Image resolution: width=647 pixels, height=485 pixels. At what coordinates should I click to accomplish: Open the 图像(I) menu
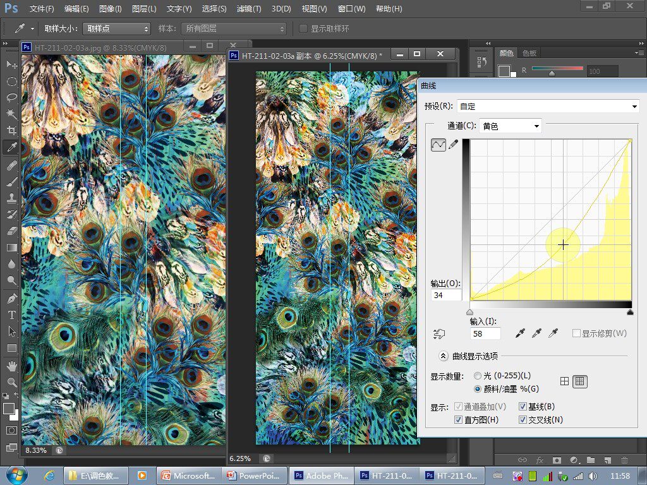(111, 9)
